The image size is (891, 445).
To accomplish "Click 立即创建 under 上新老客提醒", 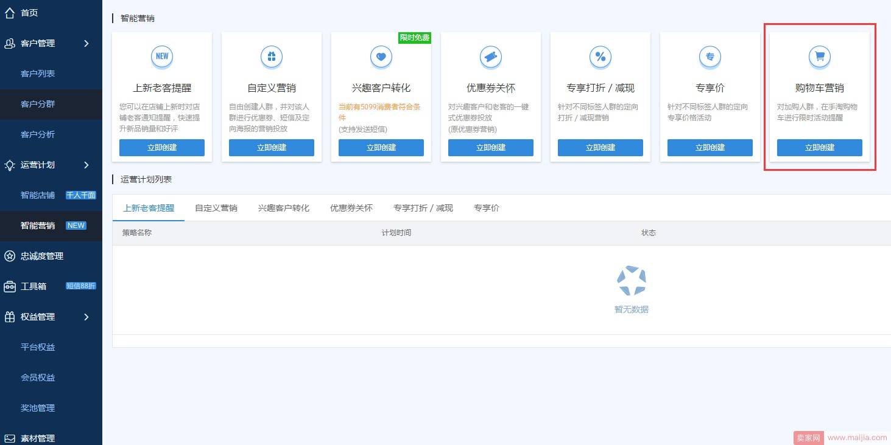I will 162,148.
